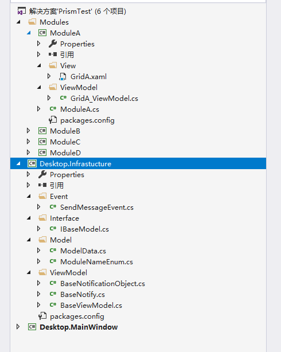Collapse the Event folder
Viewport: 281px width, 352px height.
pyautogui.click(x=29, y=197)
